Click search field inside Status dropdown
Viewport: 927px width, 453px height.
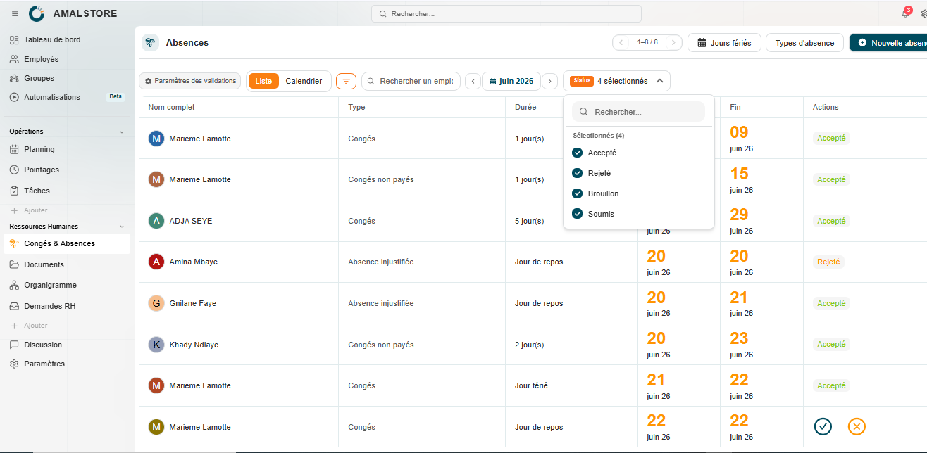pyautogui.click(x=638, y=112)
